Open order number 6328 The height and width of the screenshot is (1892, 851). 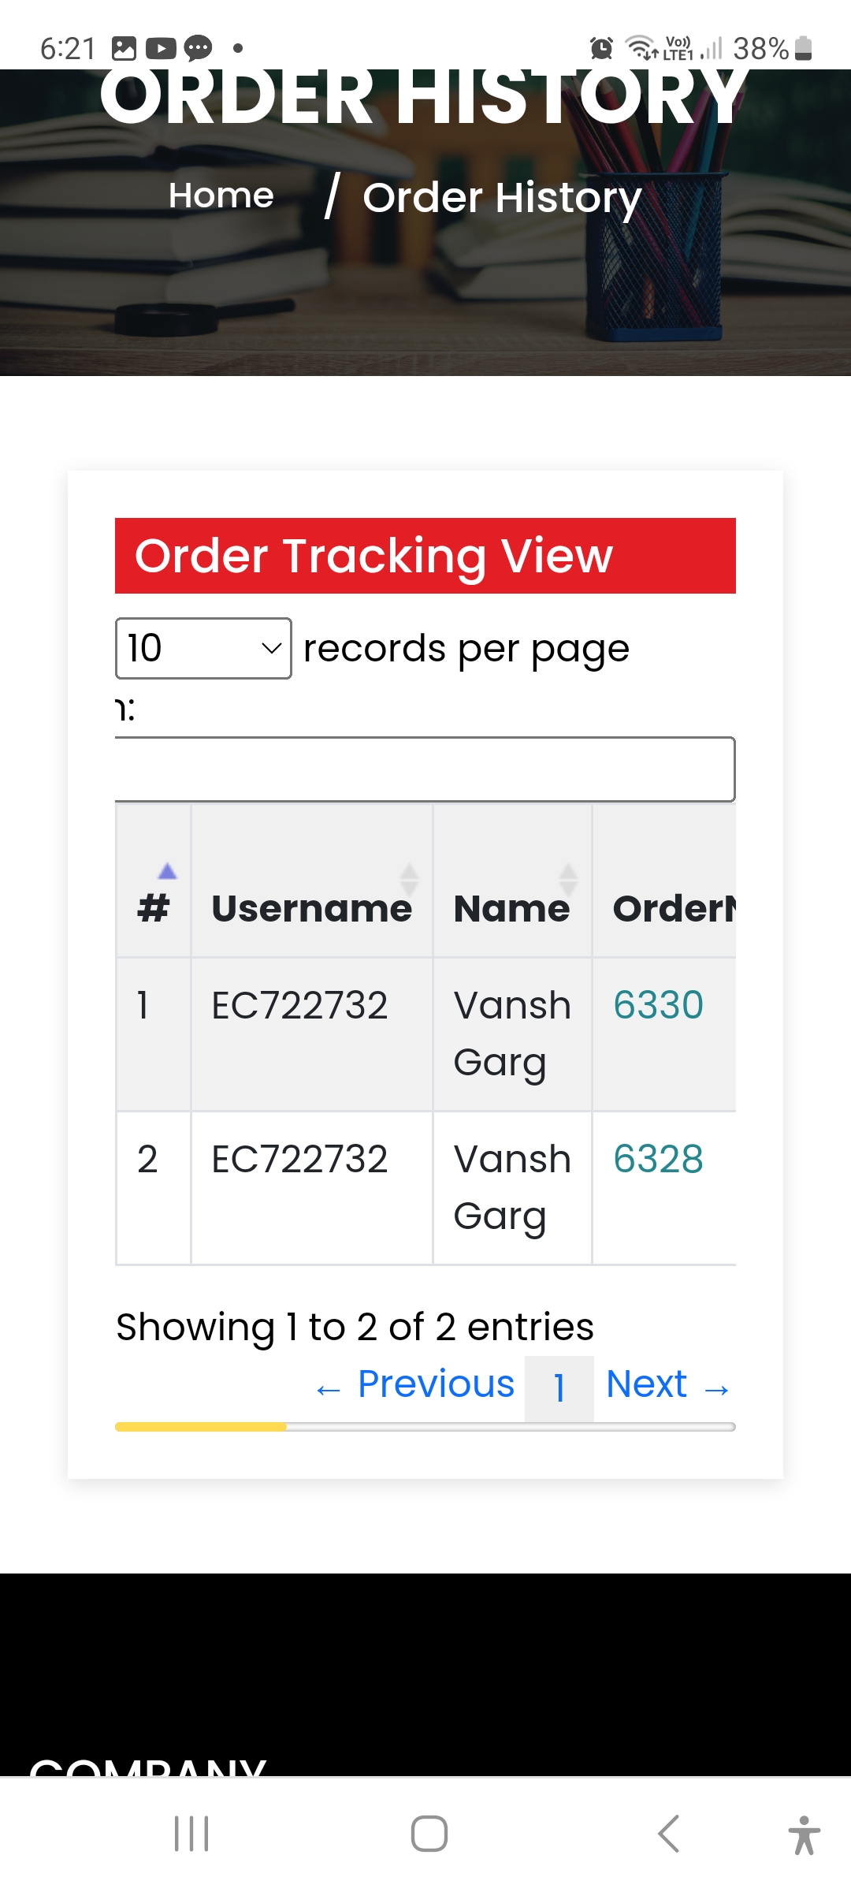point(658,1159)
